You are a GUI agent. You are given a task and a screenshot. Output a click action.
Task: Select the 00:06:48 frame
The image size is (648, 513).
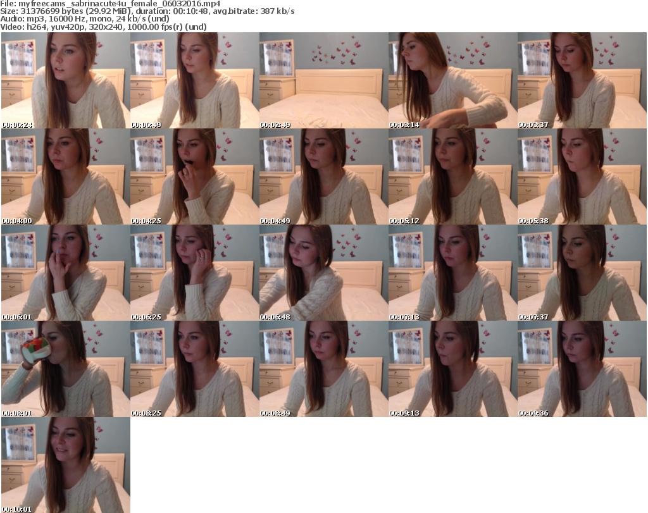[323, 273]
